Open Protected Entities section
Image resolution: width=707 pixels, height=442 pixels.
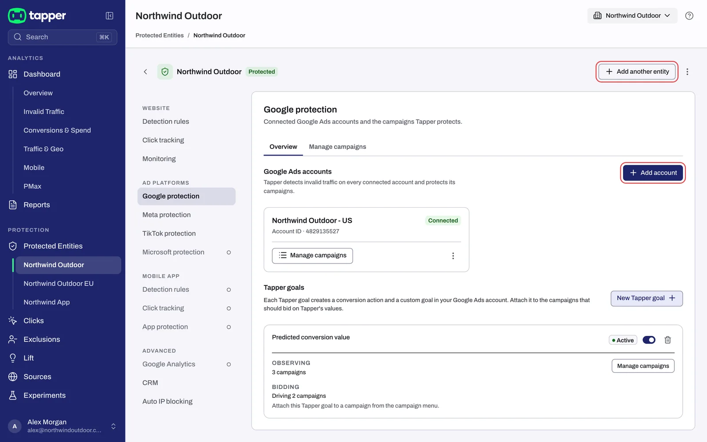(x=63, y=246)
